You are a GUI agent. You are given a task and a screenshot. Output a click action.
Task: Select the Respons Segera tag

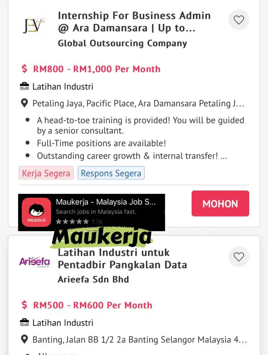pos(111,173)
